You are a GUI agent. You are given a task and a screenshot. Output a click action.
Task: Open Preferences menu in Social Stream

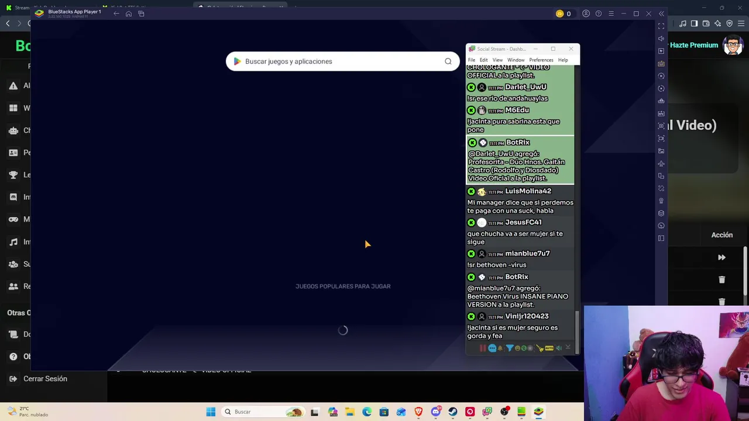point(541,60)
